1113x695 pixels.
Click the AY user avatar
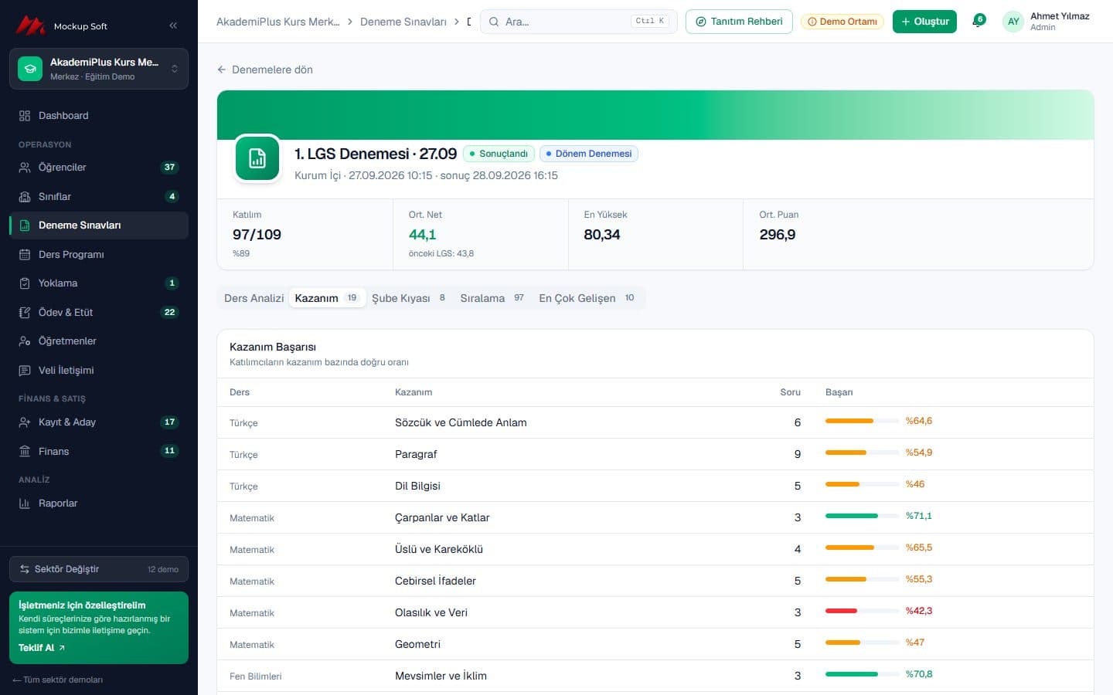[1013, 22]
